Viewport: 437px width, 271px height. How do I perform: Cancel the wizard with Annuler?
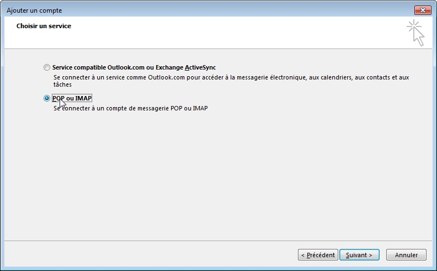(406, 255)
